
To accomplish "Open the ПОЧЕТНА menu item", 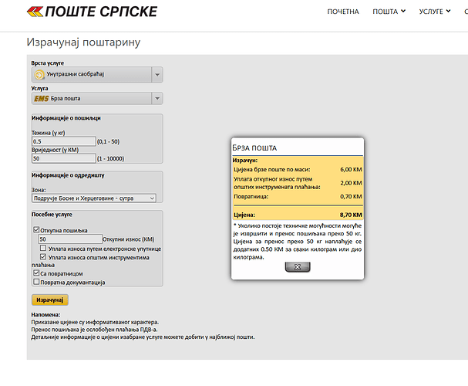I will (343, 12).
